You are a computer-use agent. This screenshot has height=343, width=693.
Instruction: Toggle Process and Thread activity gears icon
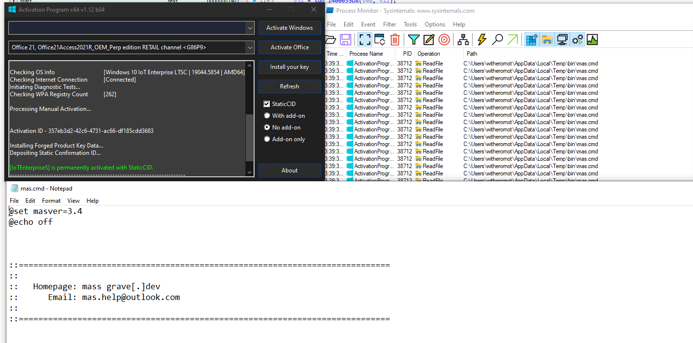click(x=577, y=40)
